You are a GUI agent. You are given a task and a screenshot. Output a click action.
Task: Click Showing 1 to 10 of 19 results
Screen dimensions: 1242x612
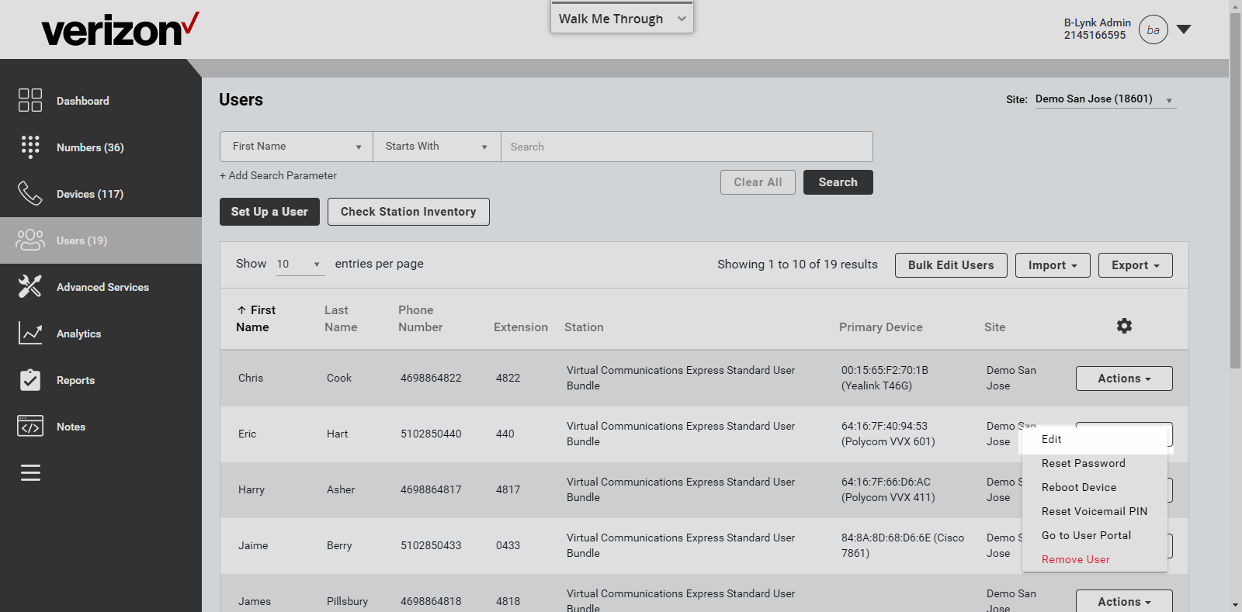[x=797, y=265]
